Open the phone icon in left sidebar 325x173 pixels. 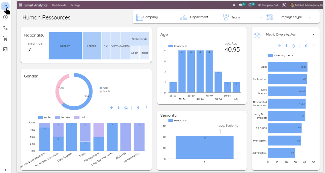[x=5, y=28]
